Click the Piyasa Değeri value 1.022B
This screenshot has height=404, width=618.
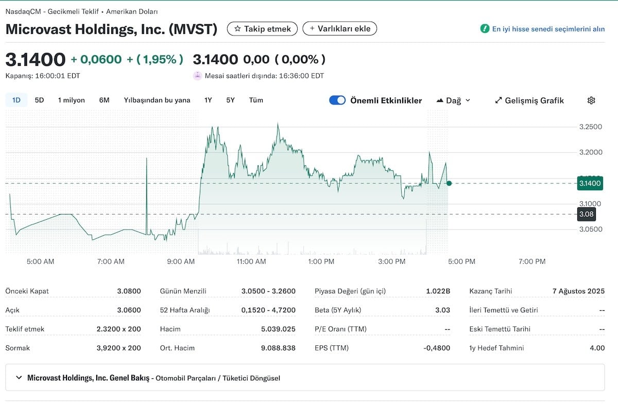pos(438,291)
